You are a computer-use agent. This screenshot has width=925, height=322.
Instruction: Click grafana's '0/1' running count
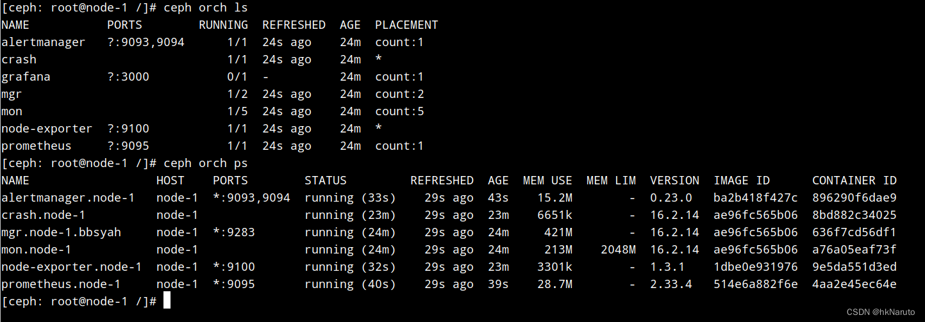pos(237,77)
